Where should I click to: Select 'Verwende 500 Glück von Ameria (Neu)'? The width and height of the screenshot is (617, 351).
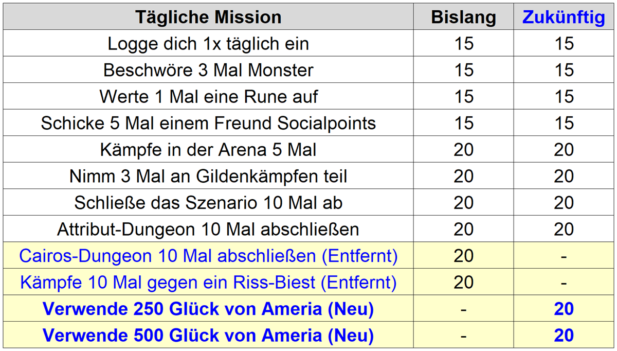tap(208, 336)
